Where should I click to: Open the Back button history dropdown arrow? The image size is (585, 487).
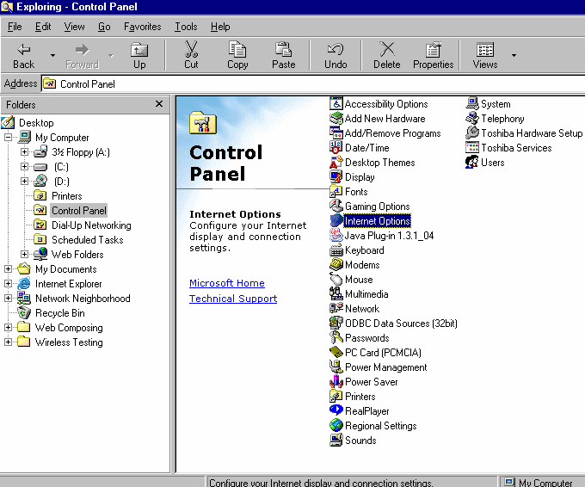point(52,55)
